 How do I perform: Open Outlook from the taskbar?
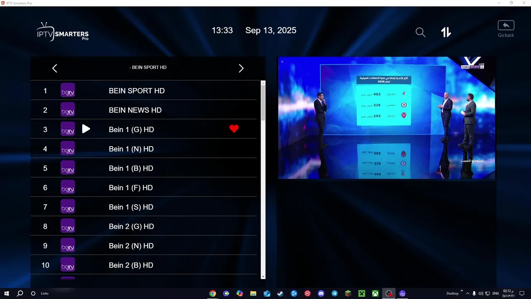pyautogui.click(x=267, y=294)
